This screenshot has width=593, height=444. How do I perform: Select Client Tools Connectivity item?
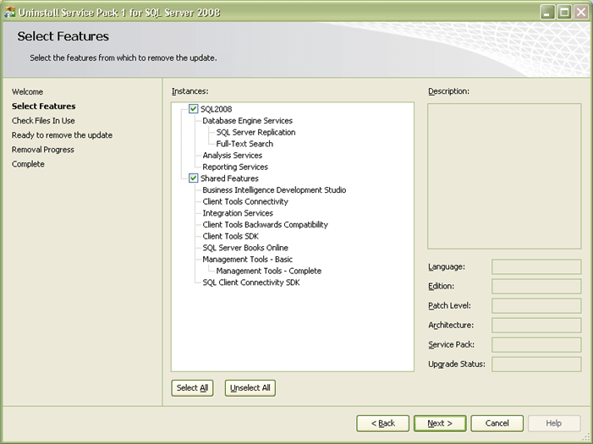pos(245,201)
